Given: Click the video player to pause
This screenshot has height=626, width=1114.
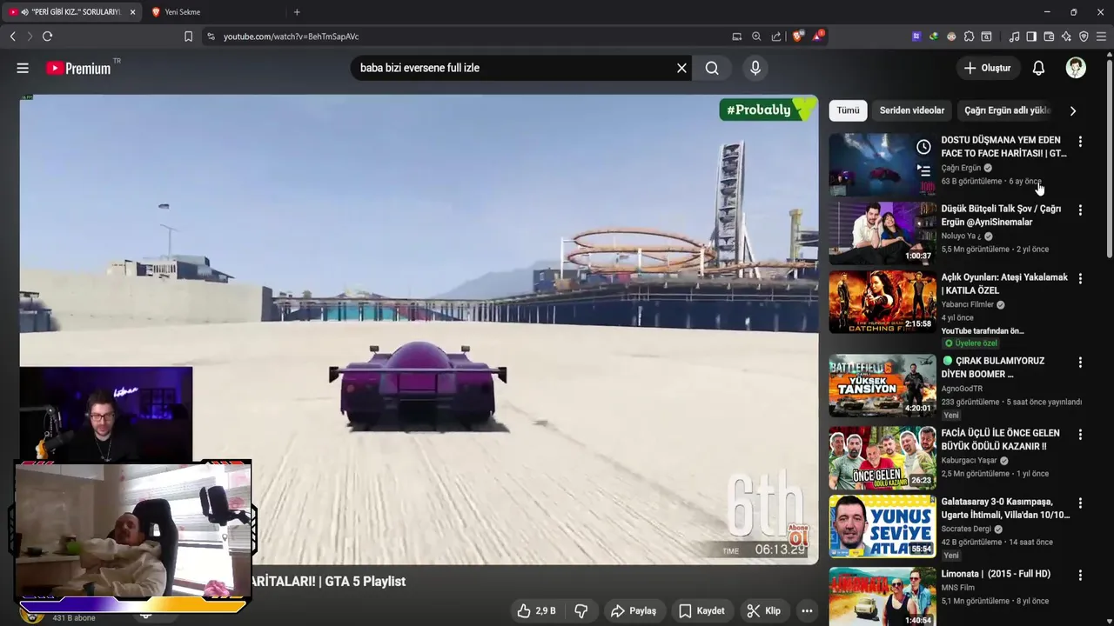Looking at the screenshot, I should [419, 330].
